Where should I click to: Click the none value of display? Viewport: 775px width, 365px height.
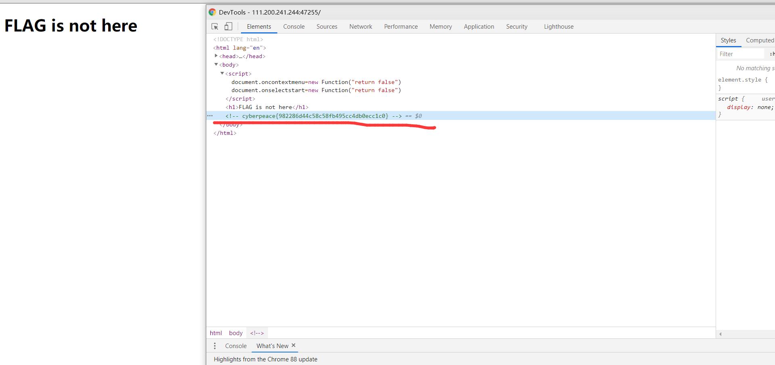point(764,107)
